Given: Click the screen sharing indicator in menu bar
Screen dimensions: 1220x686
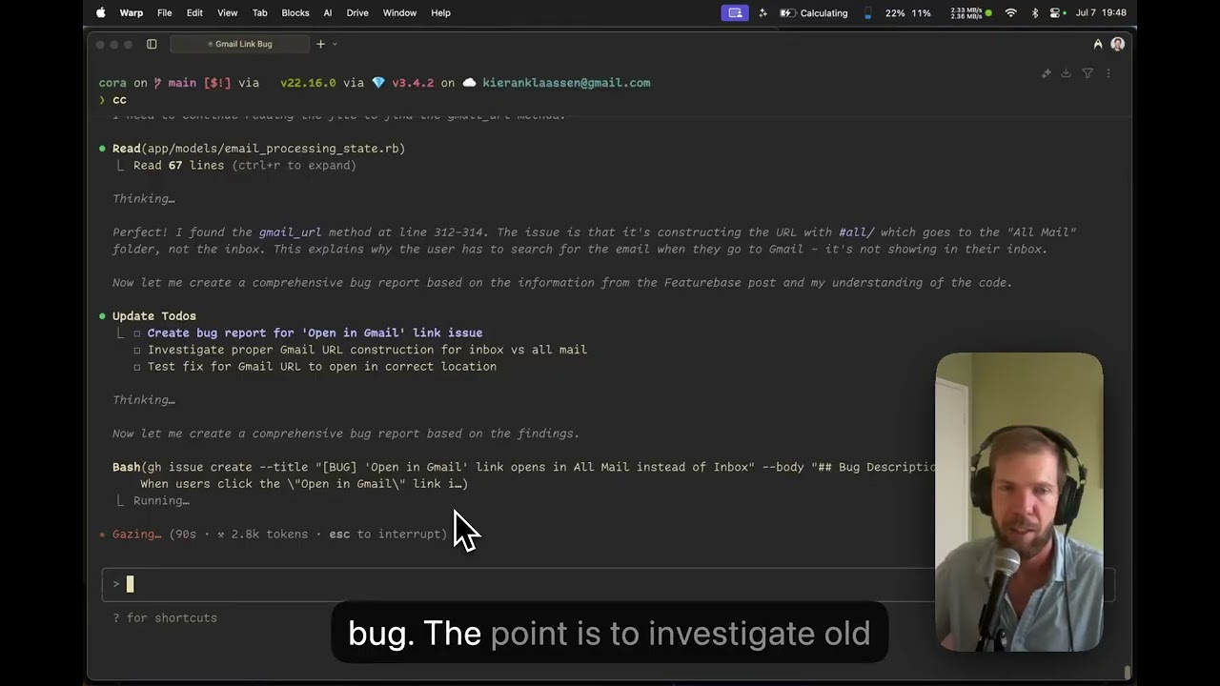Looking at the screenshot, I should [x=734, y=12].
